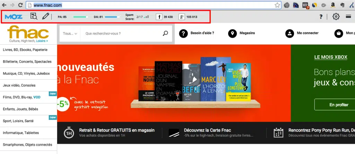This screenshot has height=154, width=355.
Task: Click the DA: 81 progress bar
Action: 112,17
